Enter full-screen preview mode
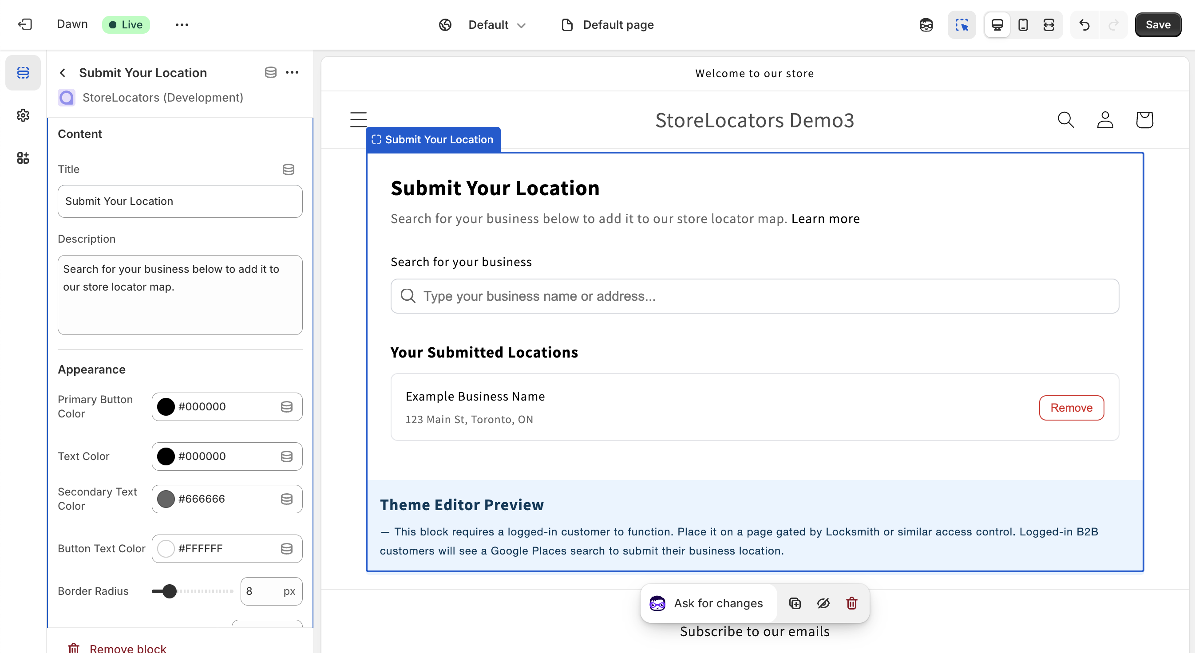Screen dimensions: 1195x653 [x=1049, y=24]
